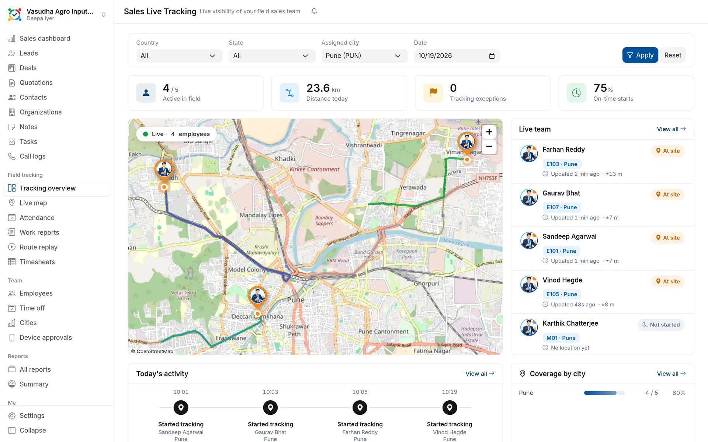
Task: Open Attendance in Field tracking
Action: [x=57, y=218]
